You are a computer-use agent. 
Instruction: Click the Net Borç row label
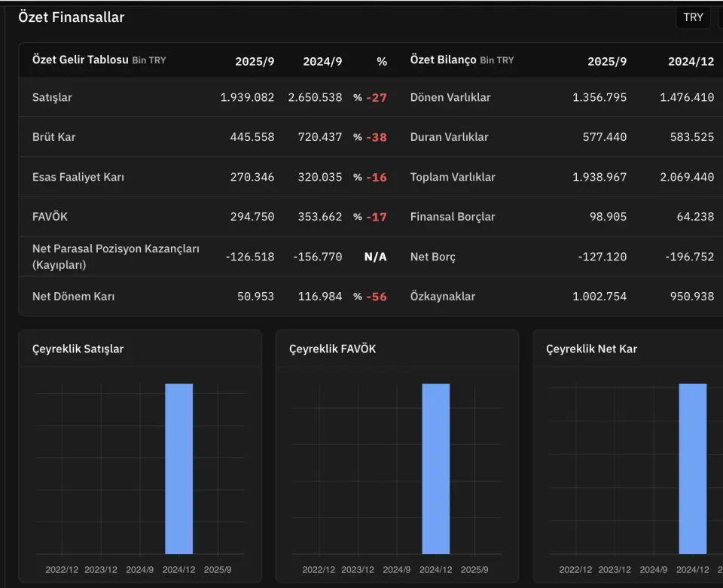point(433,257)
